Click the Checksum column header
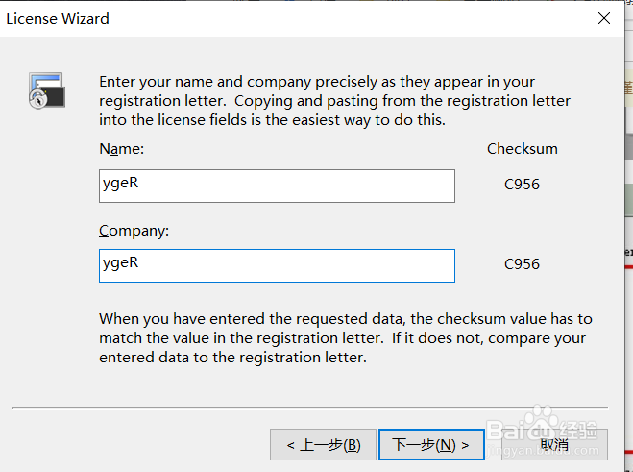Image resolution: width=633 pixels, height=472 pixels. [x=522, y=149]
